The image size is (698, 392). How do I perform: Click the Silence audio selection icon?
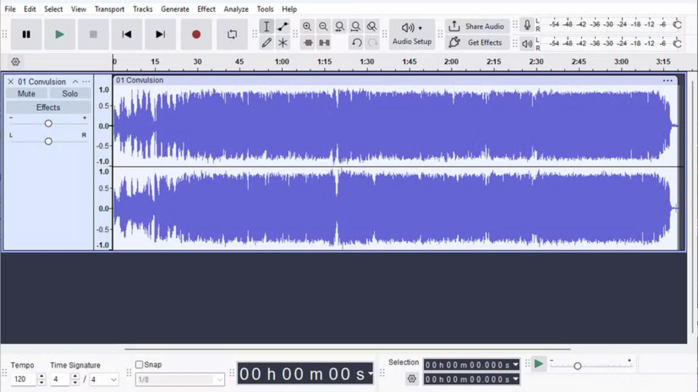(324, 43)
